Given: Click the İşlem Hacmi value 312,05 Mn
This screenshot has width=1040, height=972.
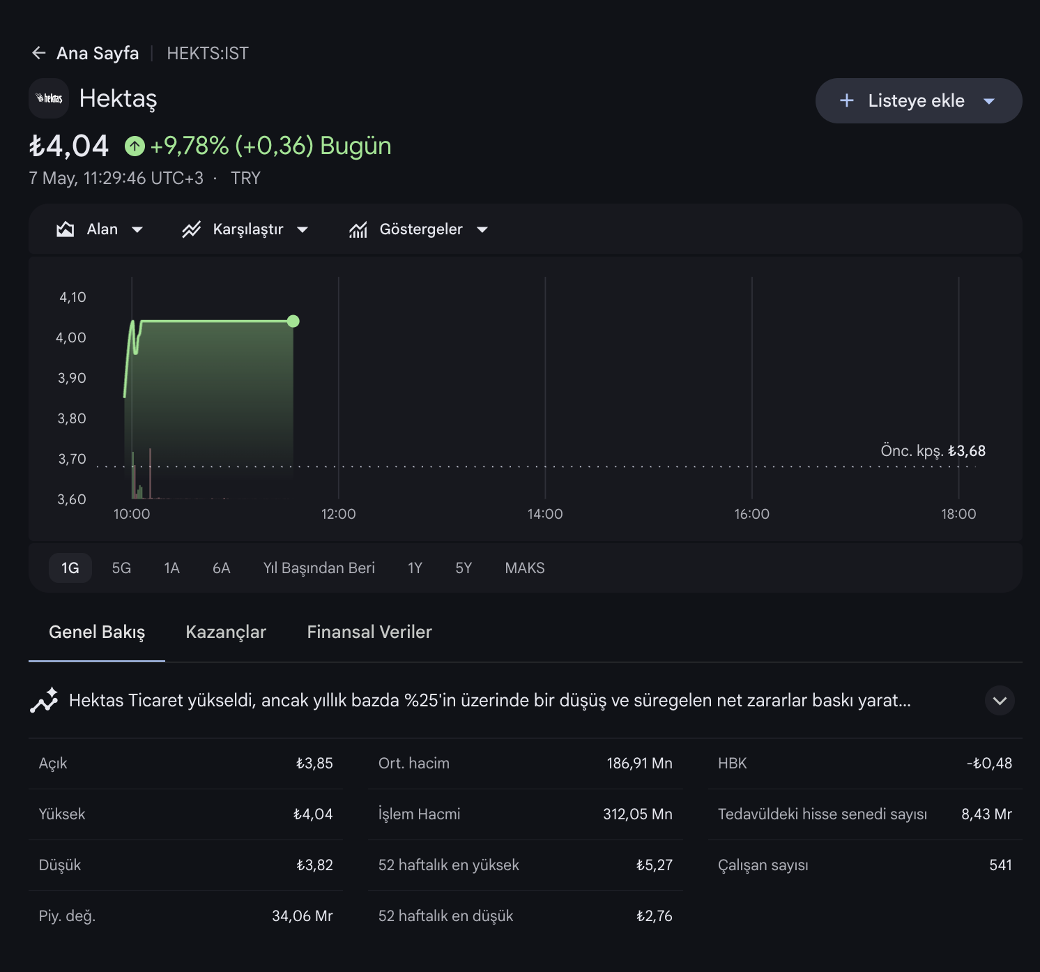Looking at the screenshot, I should point(638,814).
